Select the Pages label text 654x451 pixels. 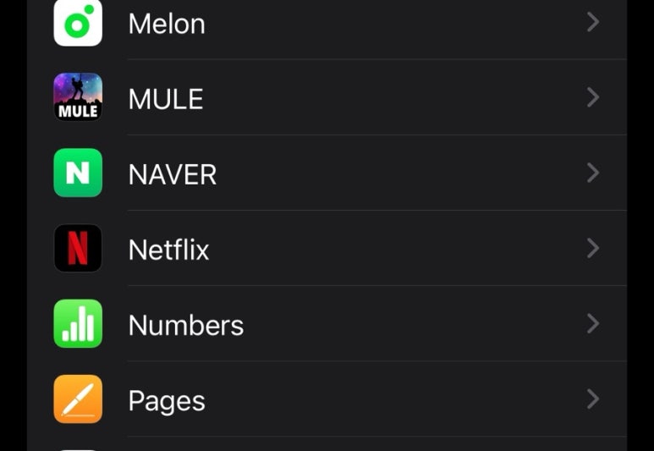tap(167, 402)
